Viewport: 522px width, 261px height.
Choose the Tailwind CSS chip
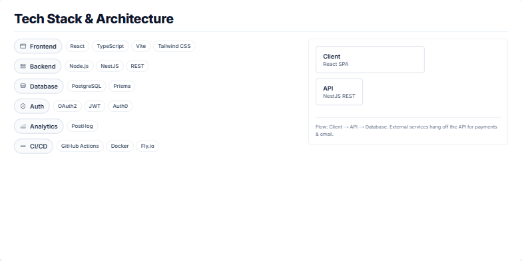(174, 47)
